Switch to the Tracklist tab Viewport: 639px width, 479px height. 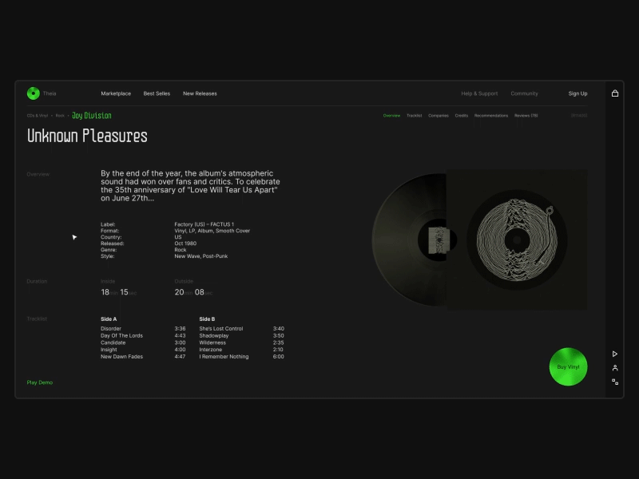coord(414,116)
